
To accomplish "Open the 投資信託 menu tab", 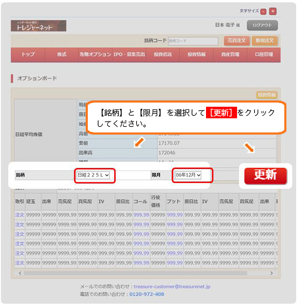I will click(x=162, y=55).
